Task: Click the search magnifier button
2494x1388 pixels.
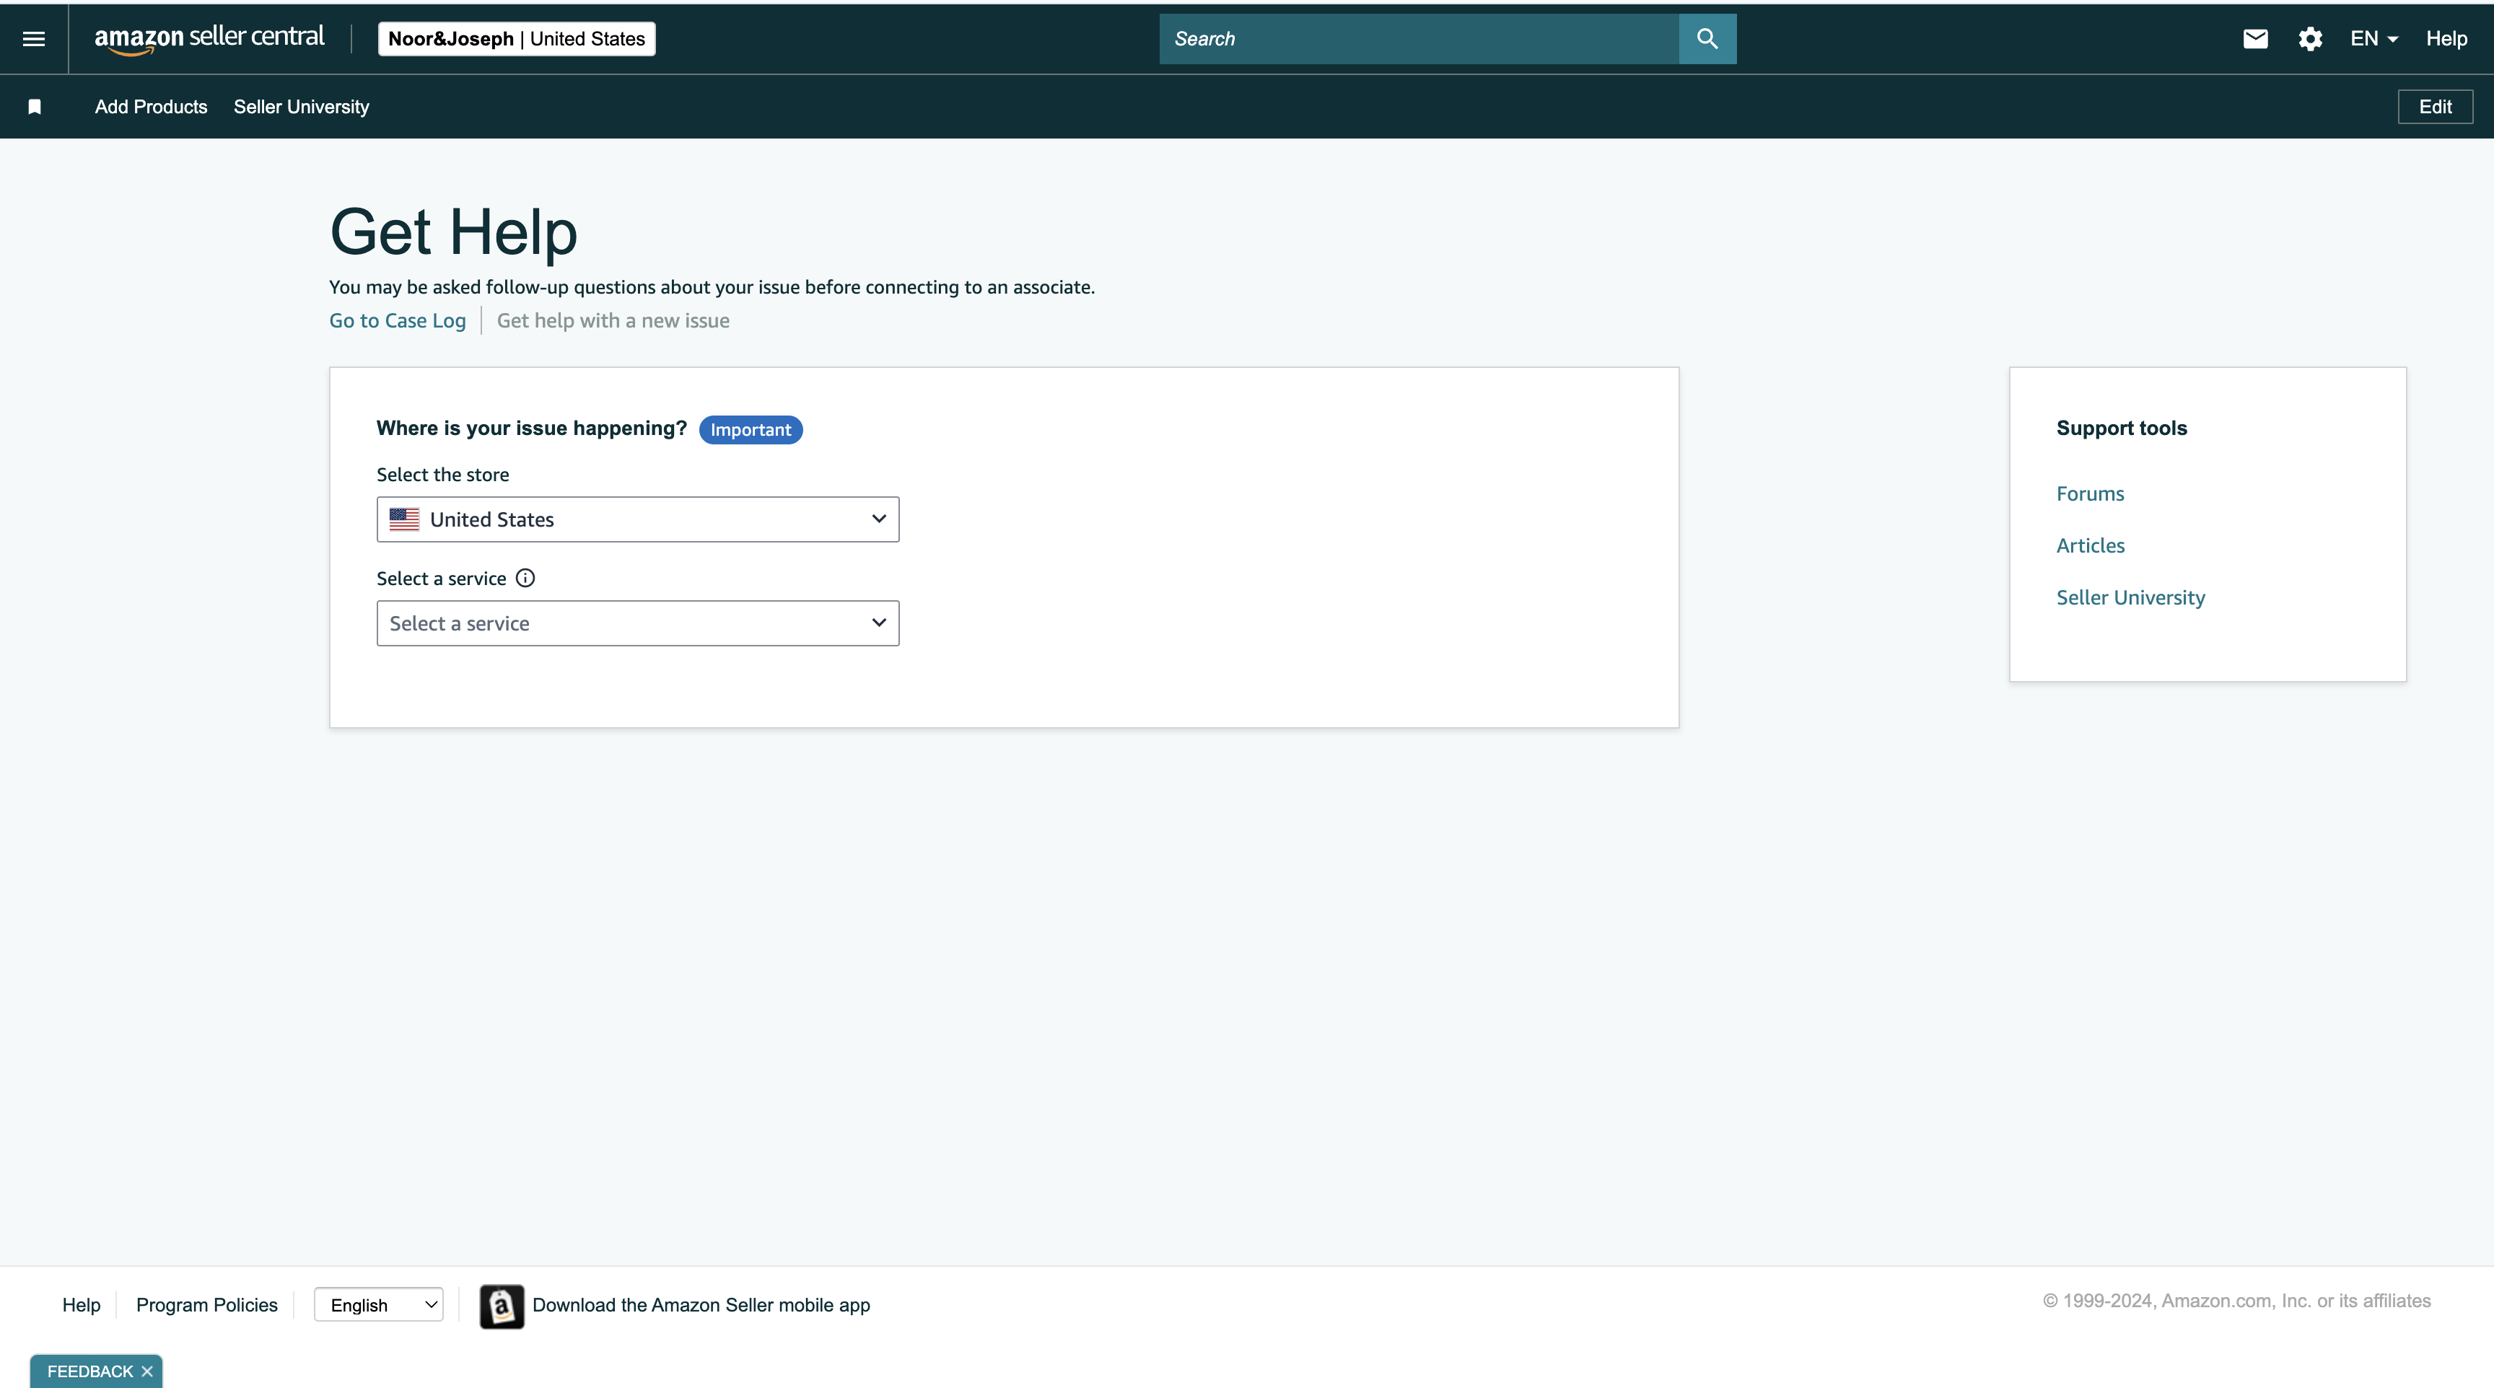Action: (x=1707, y=39)
